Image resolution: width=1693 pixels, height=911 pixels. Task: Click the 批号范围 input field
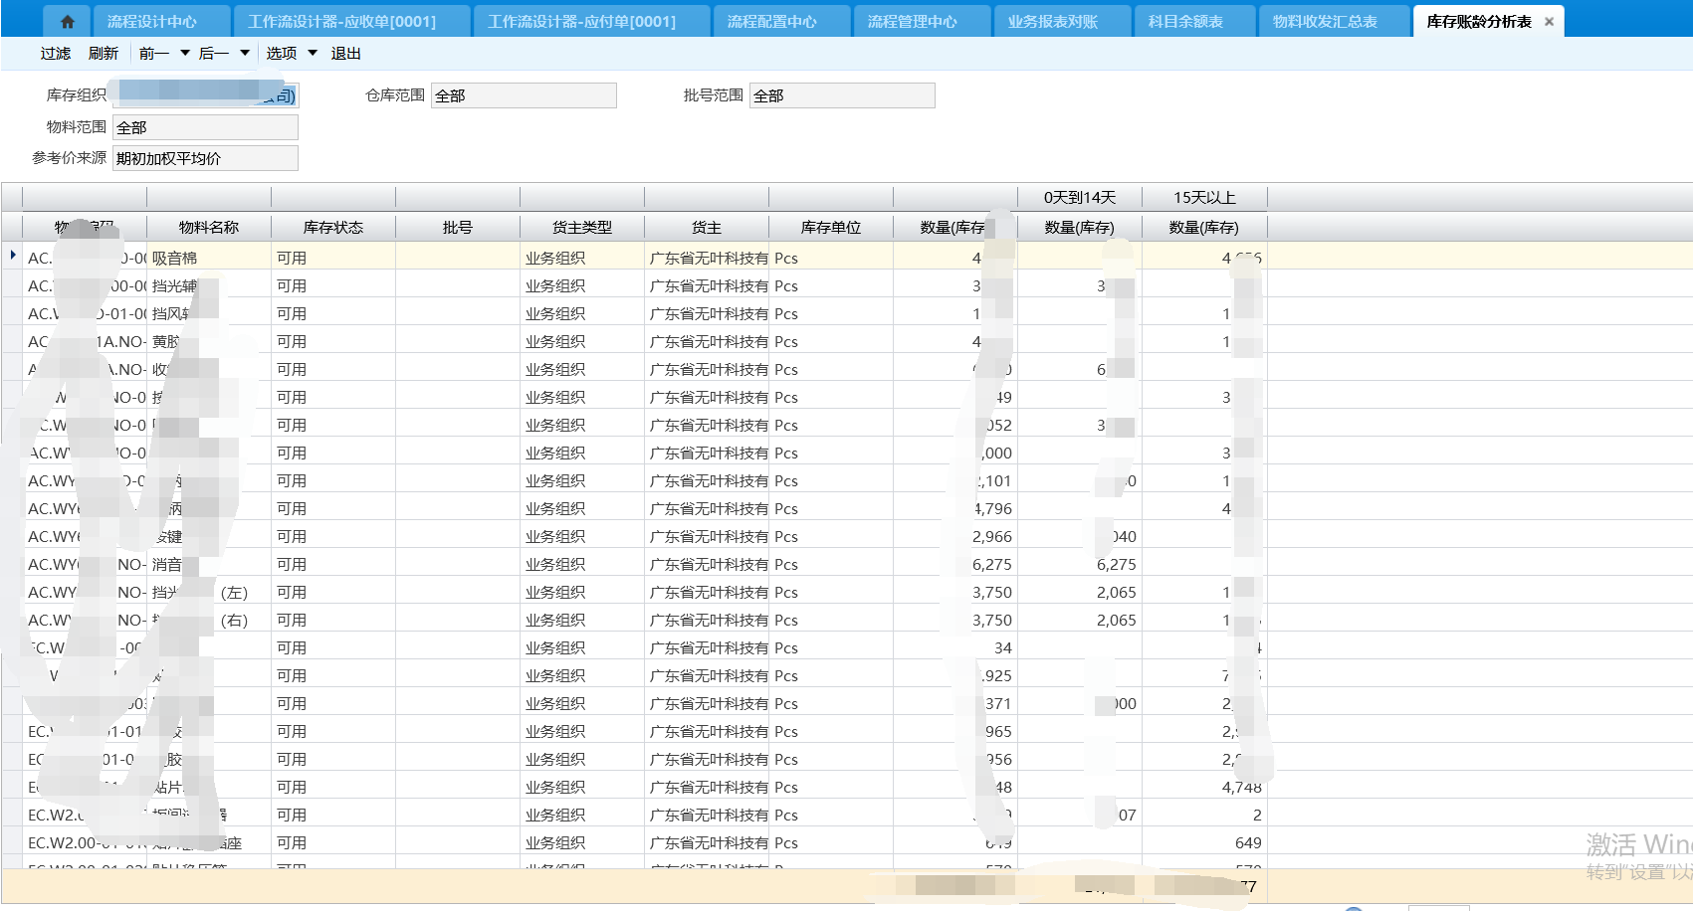coord(842,95)
